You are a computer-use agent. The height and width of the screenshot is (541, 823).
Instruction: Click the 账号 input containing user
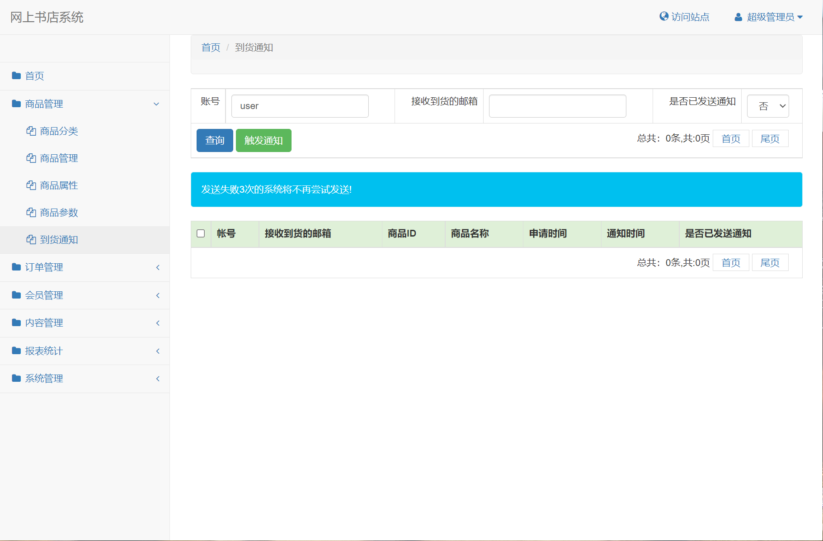(299, 106)
